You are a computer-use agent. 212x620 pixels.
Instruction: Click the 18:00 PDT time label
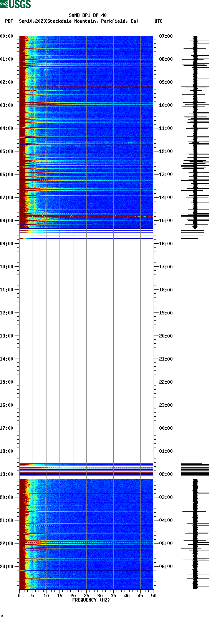[7, 451]
